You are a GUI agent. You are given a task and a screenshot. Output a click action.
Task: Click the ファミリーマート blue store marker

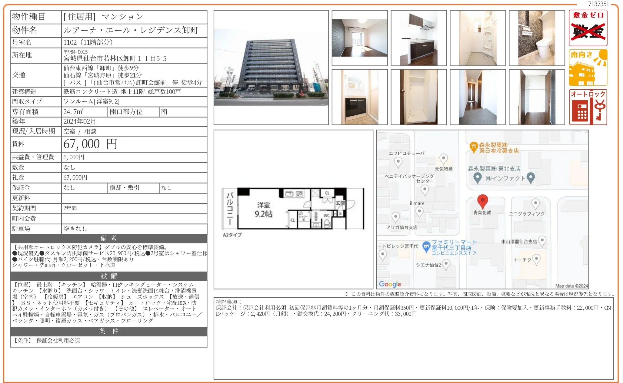click(x=426, y=247)
